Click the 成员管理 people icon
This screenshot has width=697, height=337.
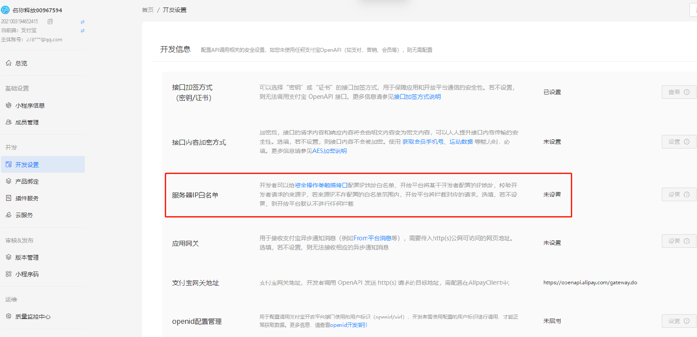[x=8, y=122]
